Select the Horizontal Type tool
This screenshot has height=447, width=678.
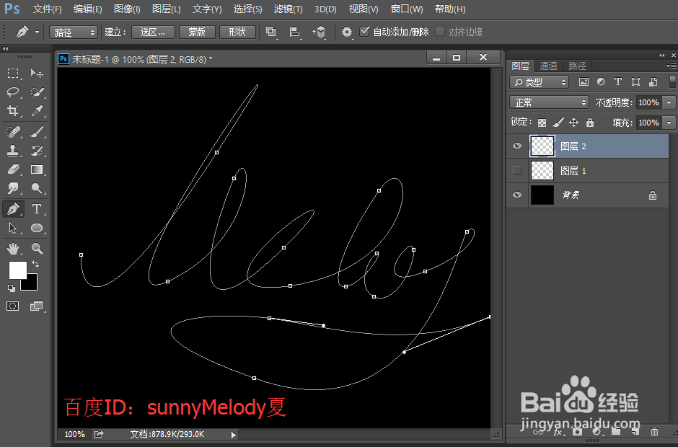37,209
